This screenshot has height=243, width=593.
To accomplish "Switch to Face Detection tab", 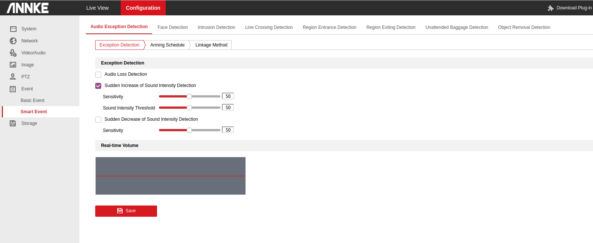I will [x=173, y=27].
